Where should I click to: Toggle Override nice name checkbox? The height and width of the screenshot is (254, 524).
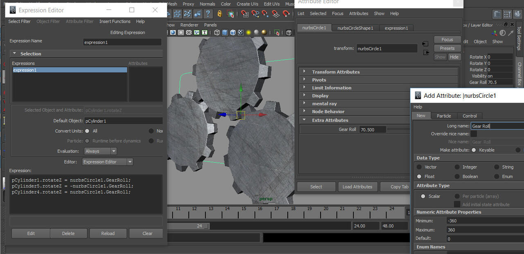click(474, 134)
